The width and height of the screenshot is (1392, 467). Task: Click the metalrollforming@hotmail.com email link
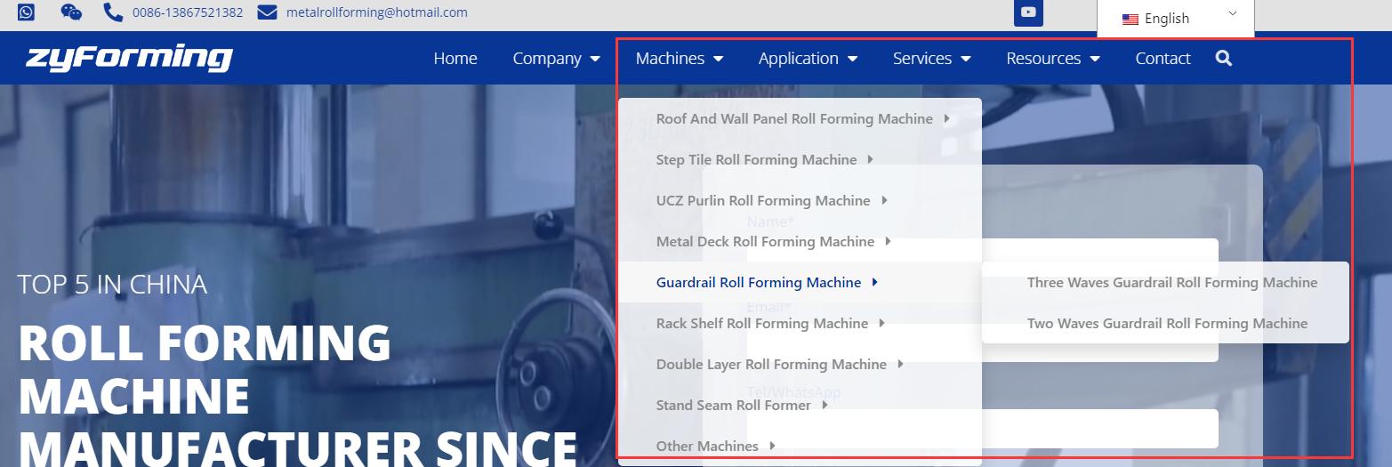point(376,12)
